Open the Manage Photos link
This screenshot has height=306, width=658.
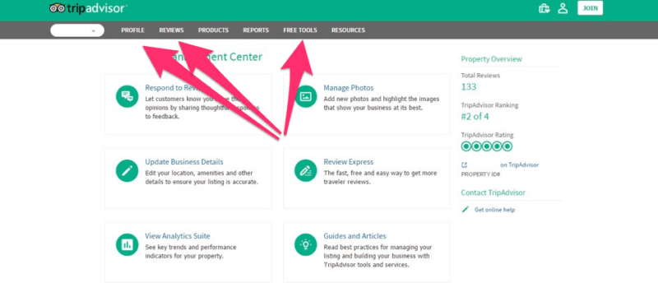tap(348, 88)
